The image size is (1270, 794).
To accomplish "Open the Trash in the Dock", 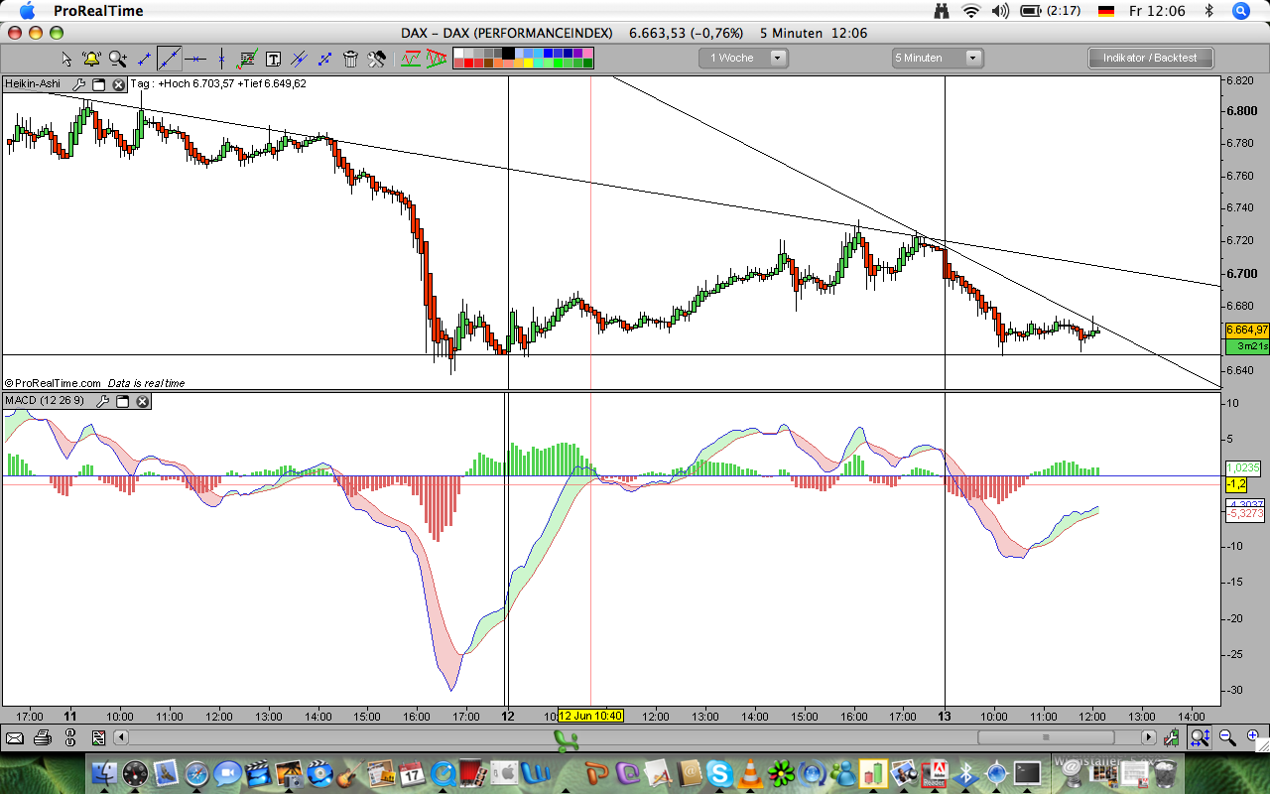I will click(x=1165, y=773).
